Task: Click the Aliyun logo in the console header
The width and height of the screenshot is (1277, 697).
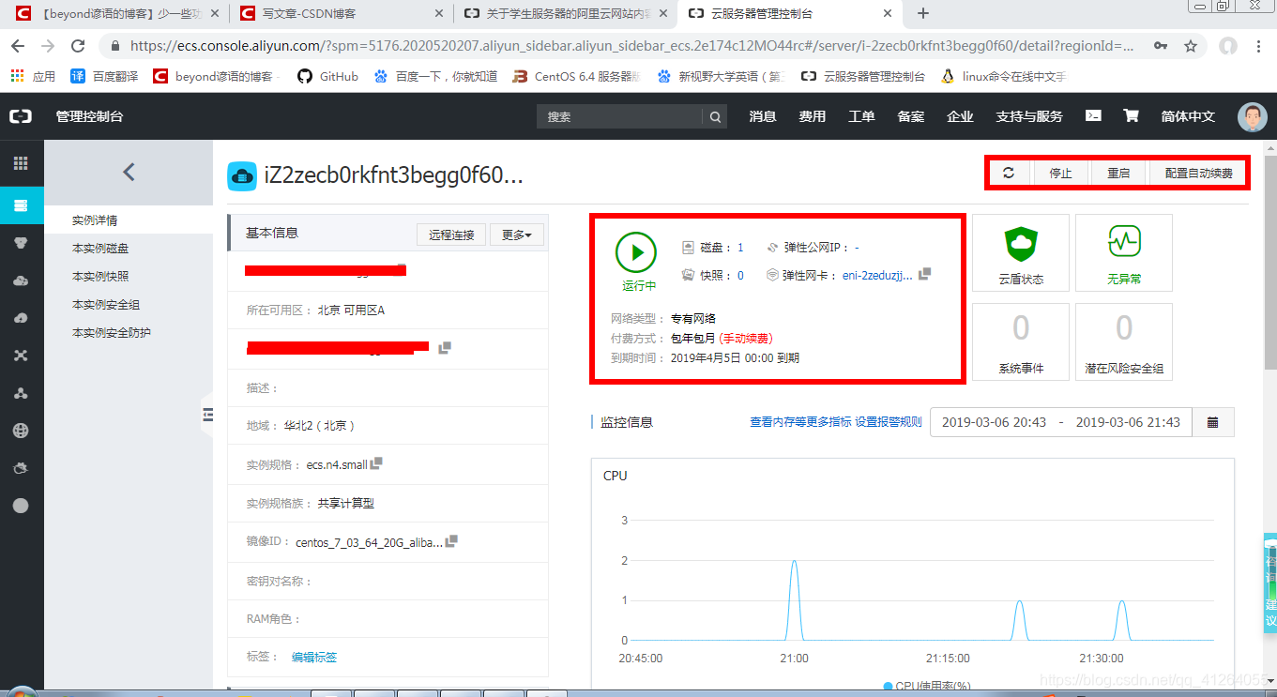Action: click(21, 116)
